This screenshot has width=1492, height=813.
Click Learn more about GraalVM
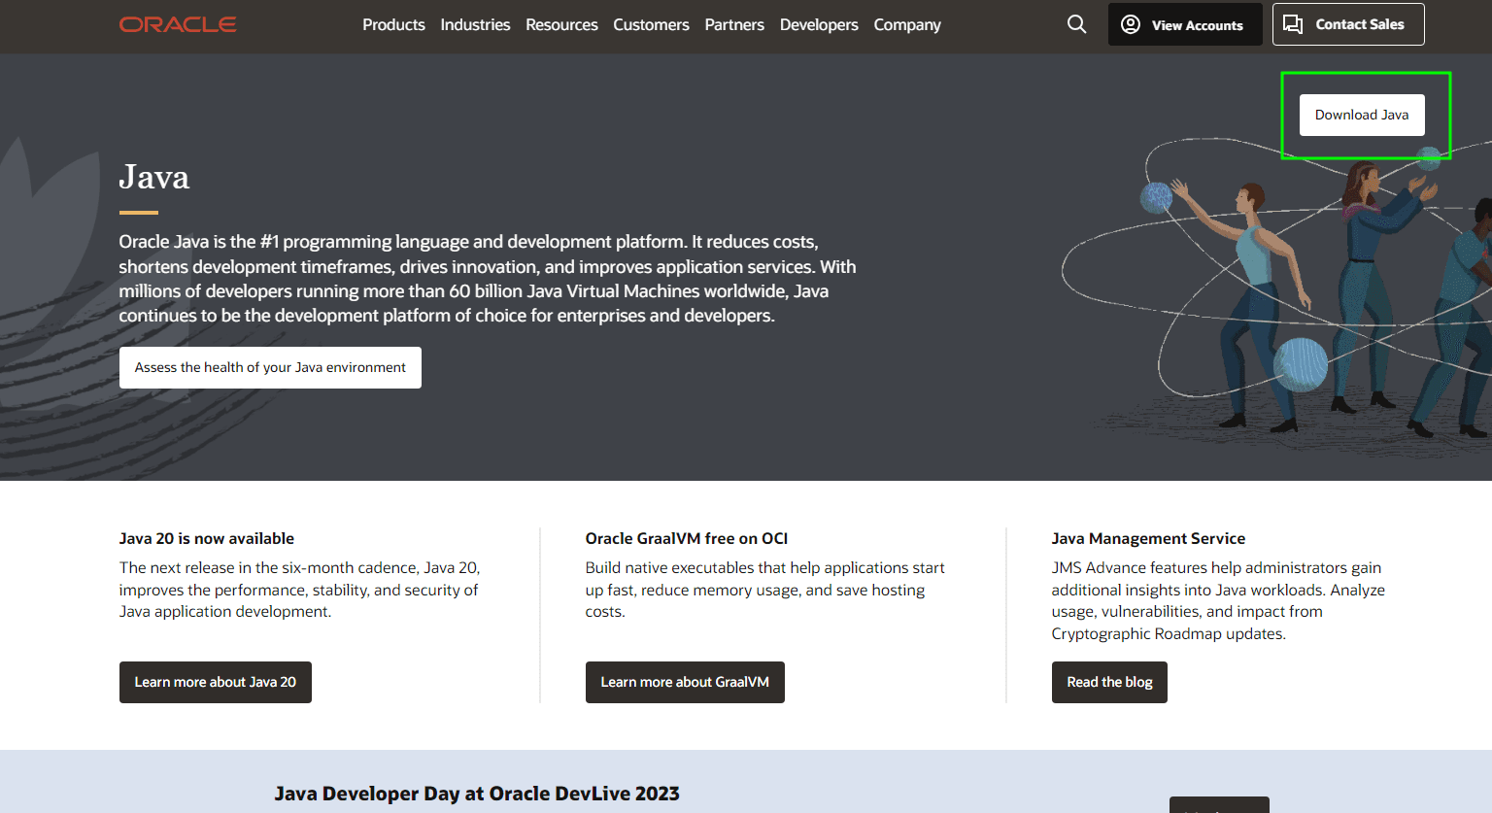tap(685, 682)
